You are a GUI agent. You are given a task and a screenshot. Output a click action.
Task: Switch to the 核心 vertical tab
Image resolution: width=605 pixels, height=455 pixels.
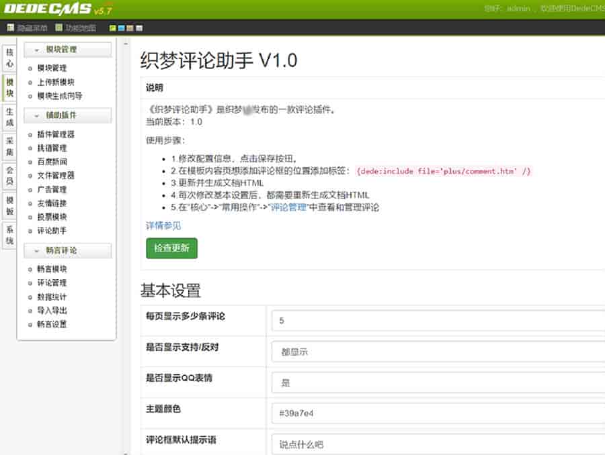coord(9,58)
